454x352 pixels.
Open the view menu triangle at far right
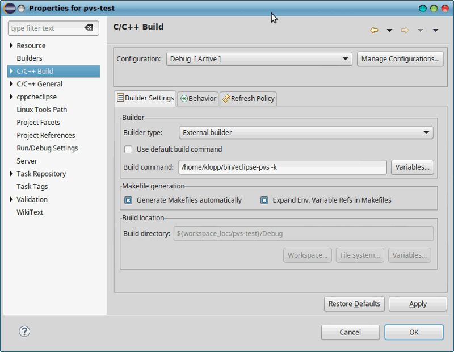tap(435, 31)
